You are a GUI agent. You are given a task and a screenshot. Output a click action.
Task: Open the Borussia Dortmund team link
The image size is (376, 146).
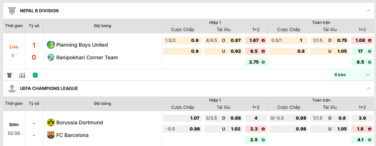click(x=80, y=123)
